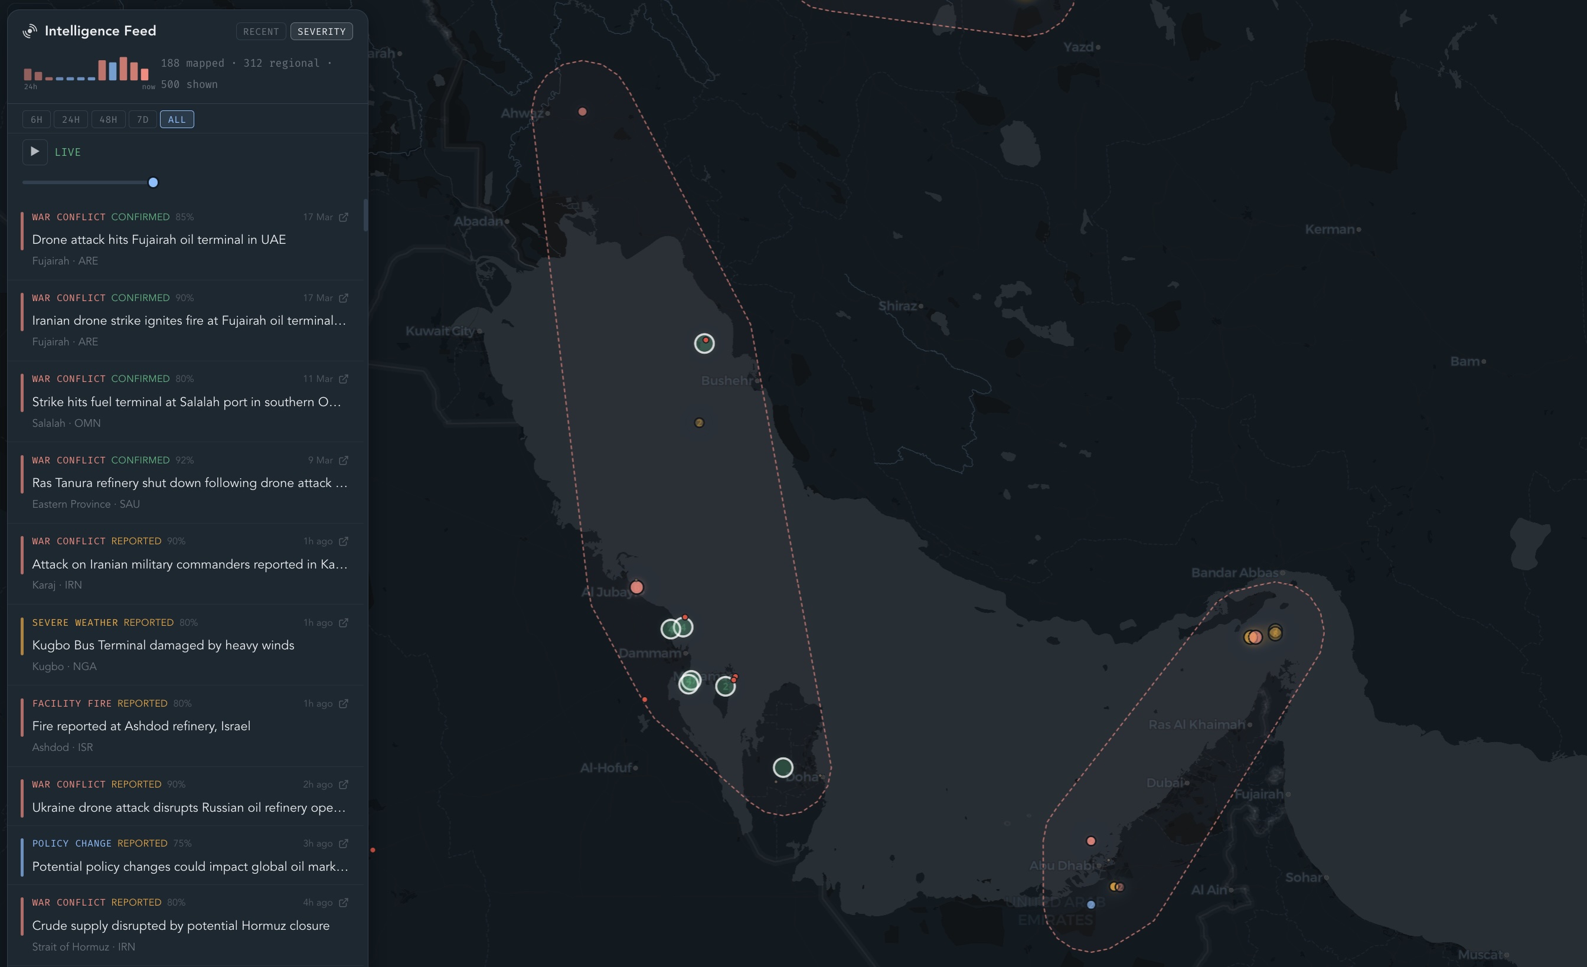This screenshot has width=1587, height=967.
Task: Click the Intelligence Feed radar icon
Action: point(30,31)
